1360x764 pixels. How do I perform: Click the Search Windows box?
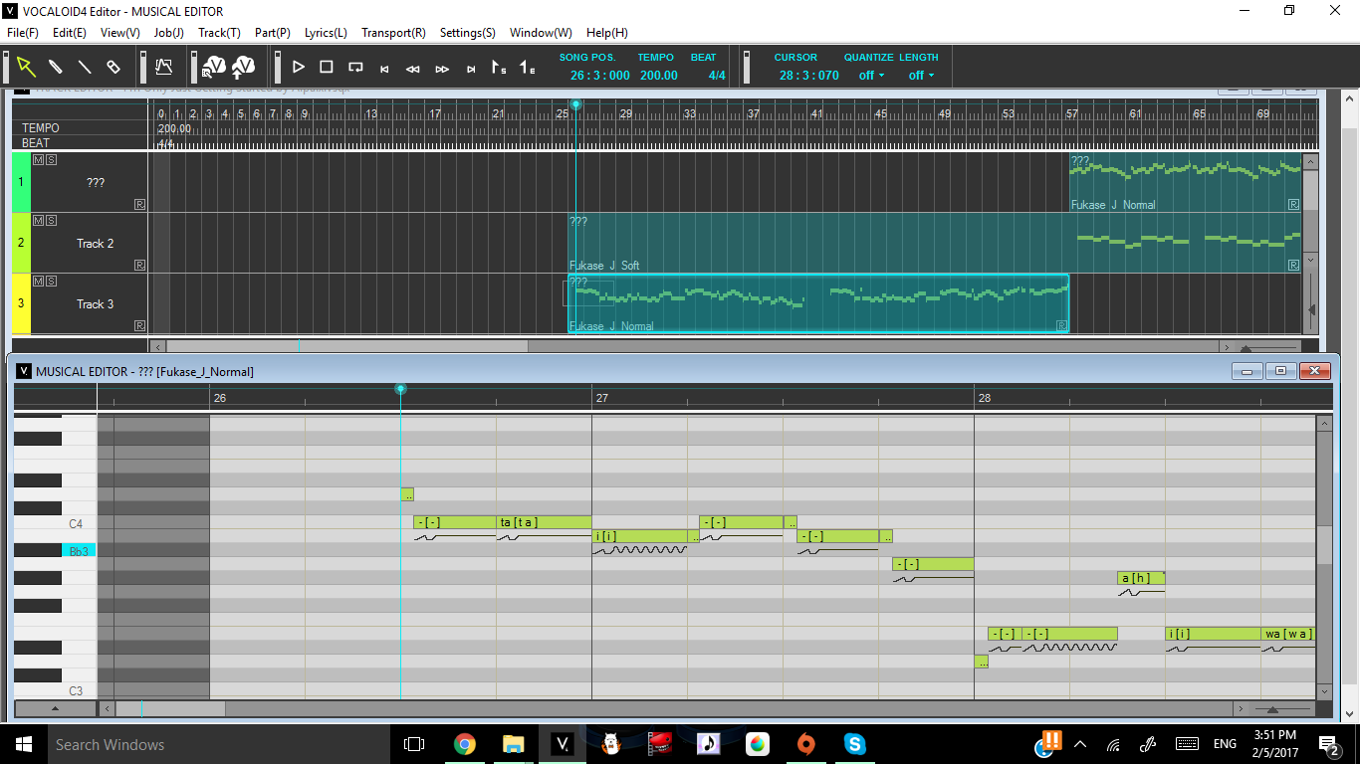[219, 744]
